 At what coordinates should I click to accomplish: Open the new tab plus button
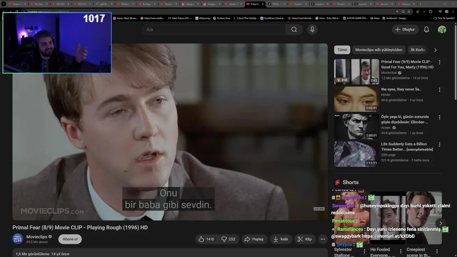(x=420, y=4)
